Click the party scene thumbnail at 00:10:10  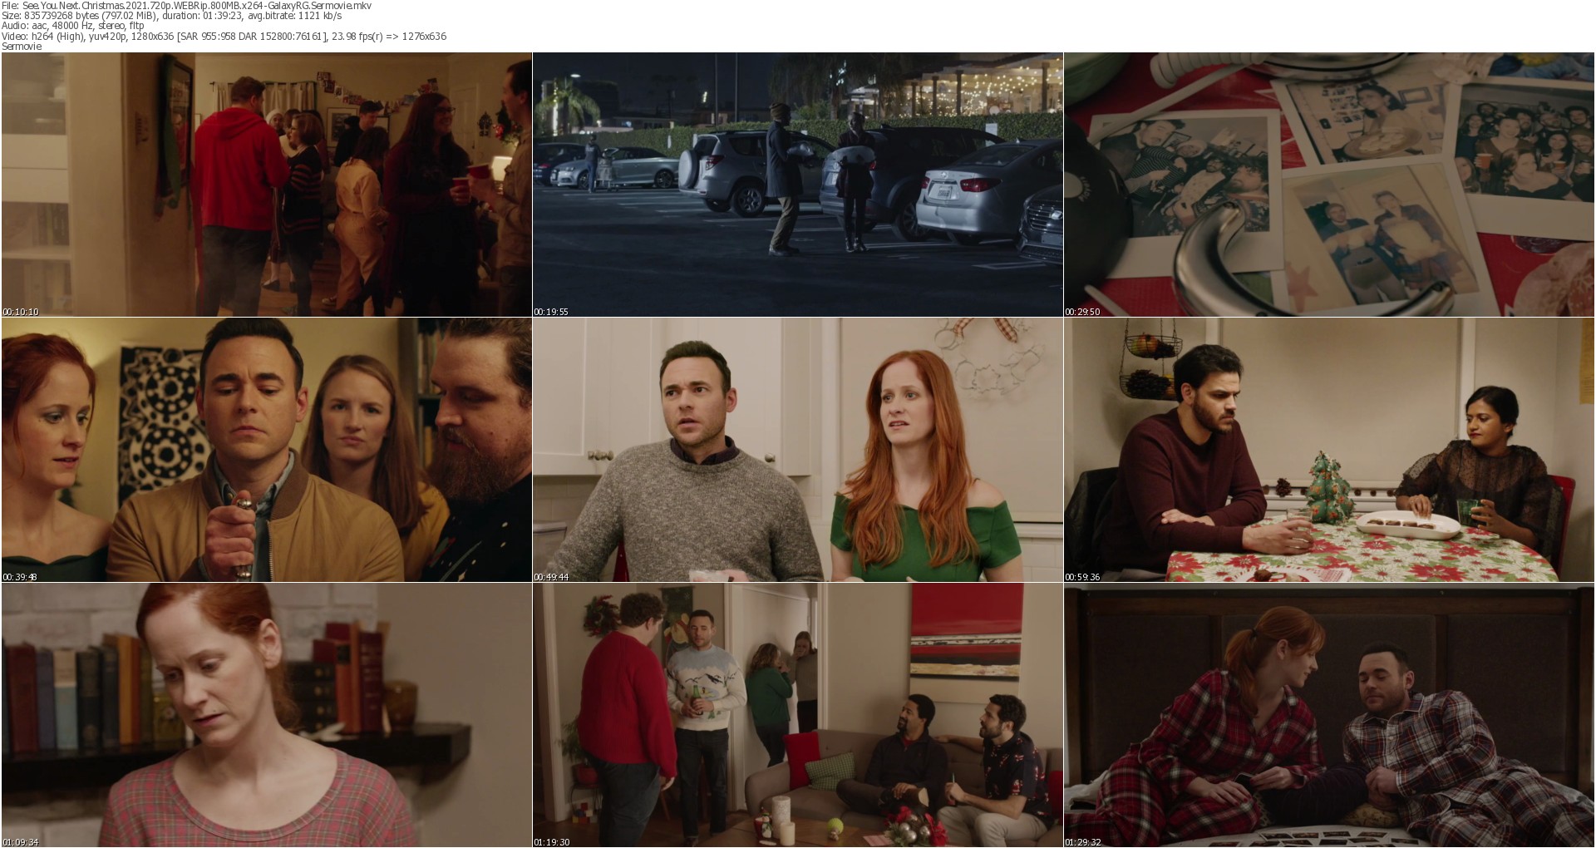[266, 185]
